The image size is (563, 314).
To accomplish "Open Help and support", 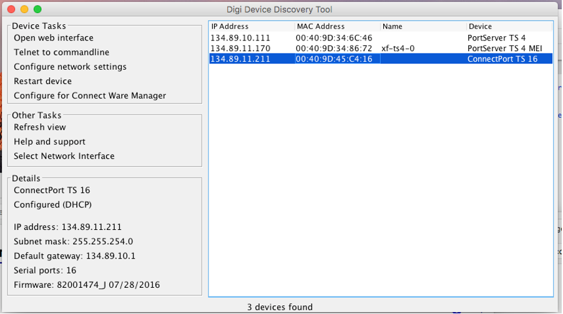I will (49, 141).
